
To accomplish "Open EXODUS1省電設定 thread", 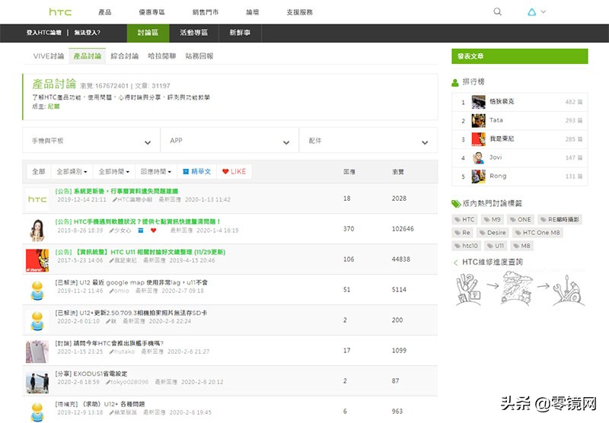I will (x=91, y=374).
